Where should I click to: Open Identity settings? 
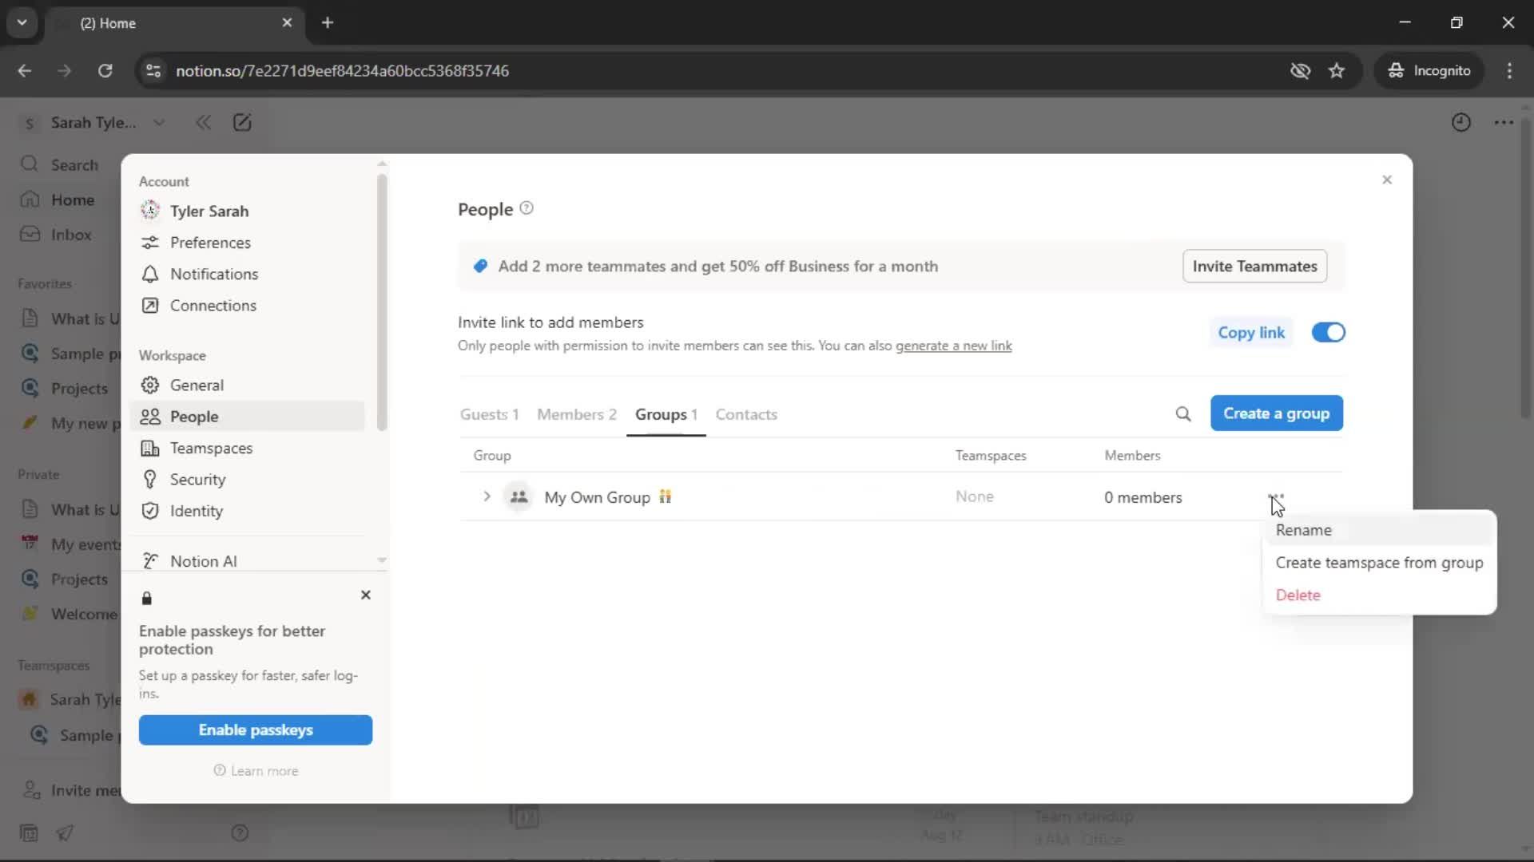click(x=196, y=511)
